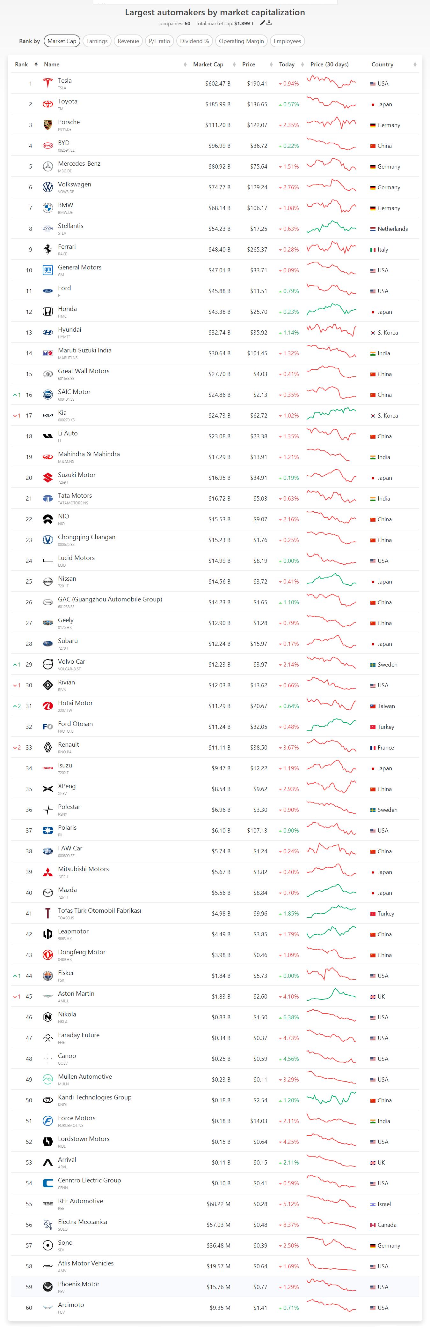Screen dimensions: 430x1328
Task: Rank companies by Dividend %
Action: [194, 41]
